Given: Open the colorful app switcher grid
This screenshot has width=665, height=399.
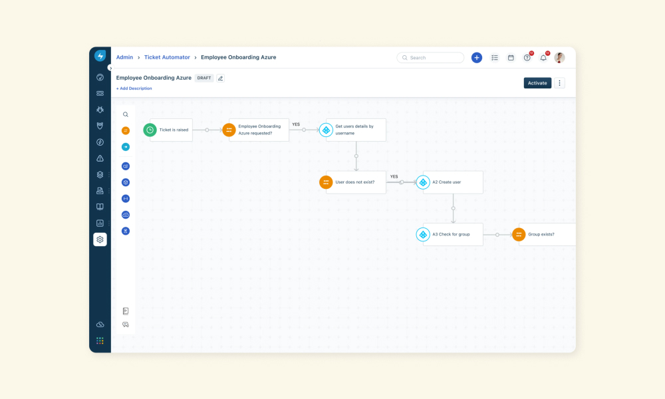Looking at the screenshot, I should point(100,340).
